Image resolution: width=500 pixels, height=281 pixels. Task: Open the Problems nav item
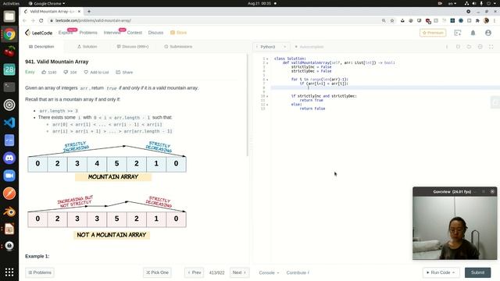click(x=88, y=33)
